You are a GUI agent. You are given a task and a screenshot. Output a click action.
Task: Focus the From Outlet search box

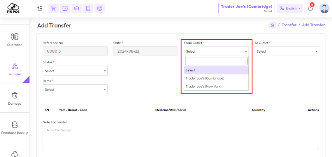[x=216, y=61]
